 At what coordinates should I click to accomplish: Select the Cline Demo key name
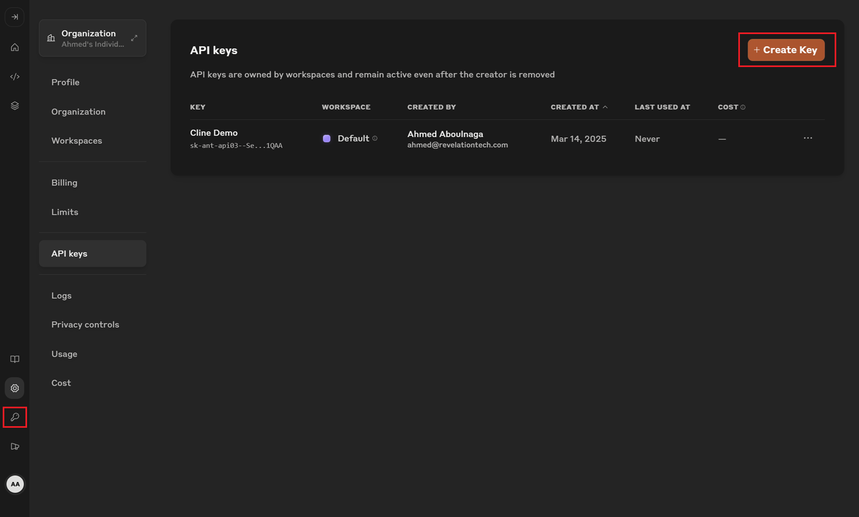pos(214,133)
